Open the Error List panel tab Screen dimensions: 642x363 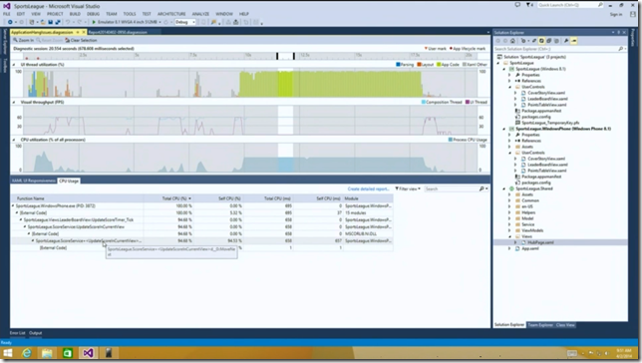tap(18, 333)
